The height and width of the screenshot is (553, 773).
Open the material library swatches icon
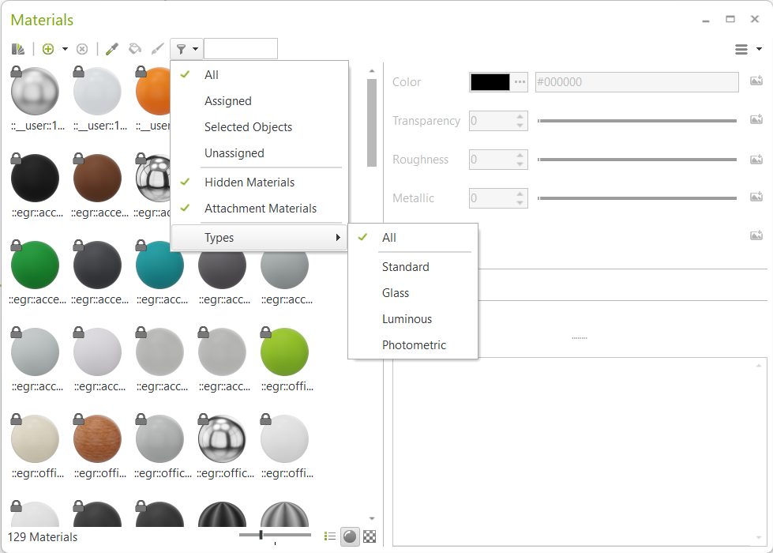pyautogui.click(x=17, y=49)
